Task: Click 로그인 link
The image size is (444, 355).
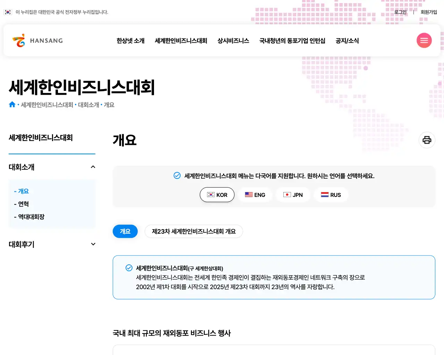Action: point(400,12)
